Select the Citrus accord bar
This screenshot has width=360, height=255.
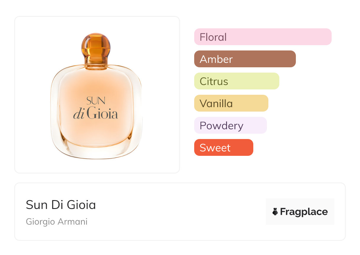[x=236, y=81]
